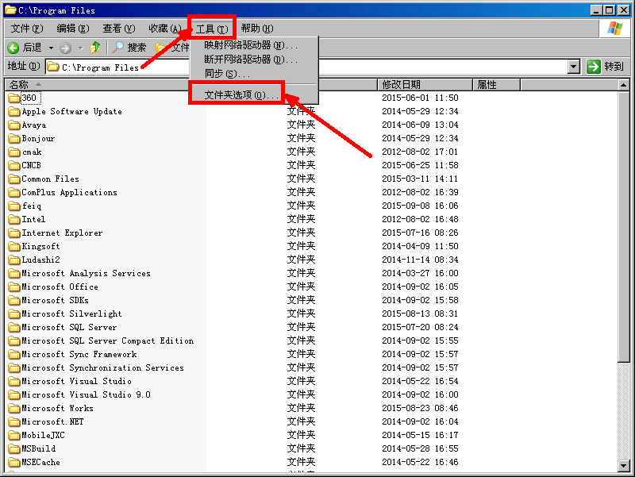The height and width of the screenshot is (477, 635).
Task: Select the Bonjour folder icon
Action: tap(14, 138)
